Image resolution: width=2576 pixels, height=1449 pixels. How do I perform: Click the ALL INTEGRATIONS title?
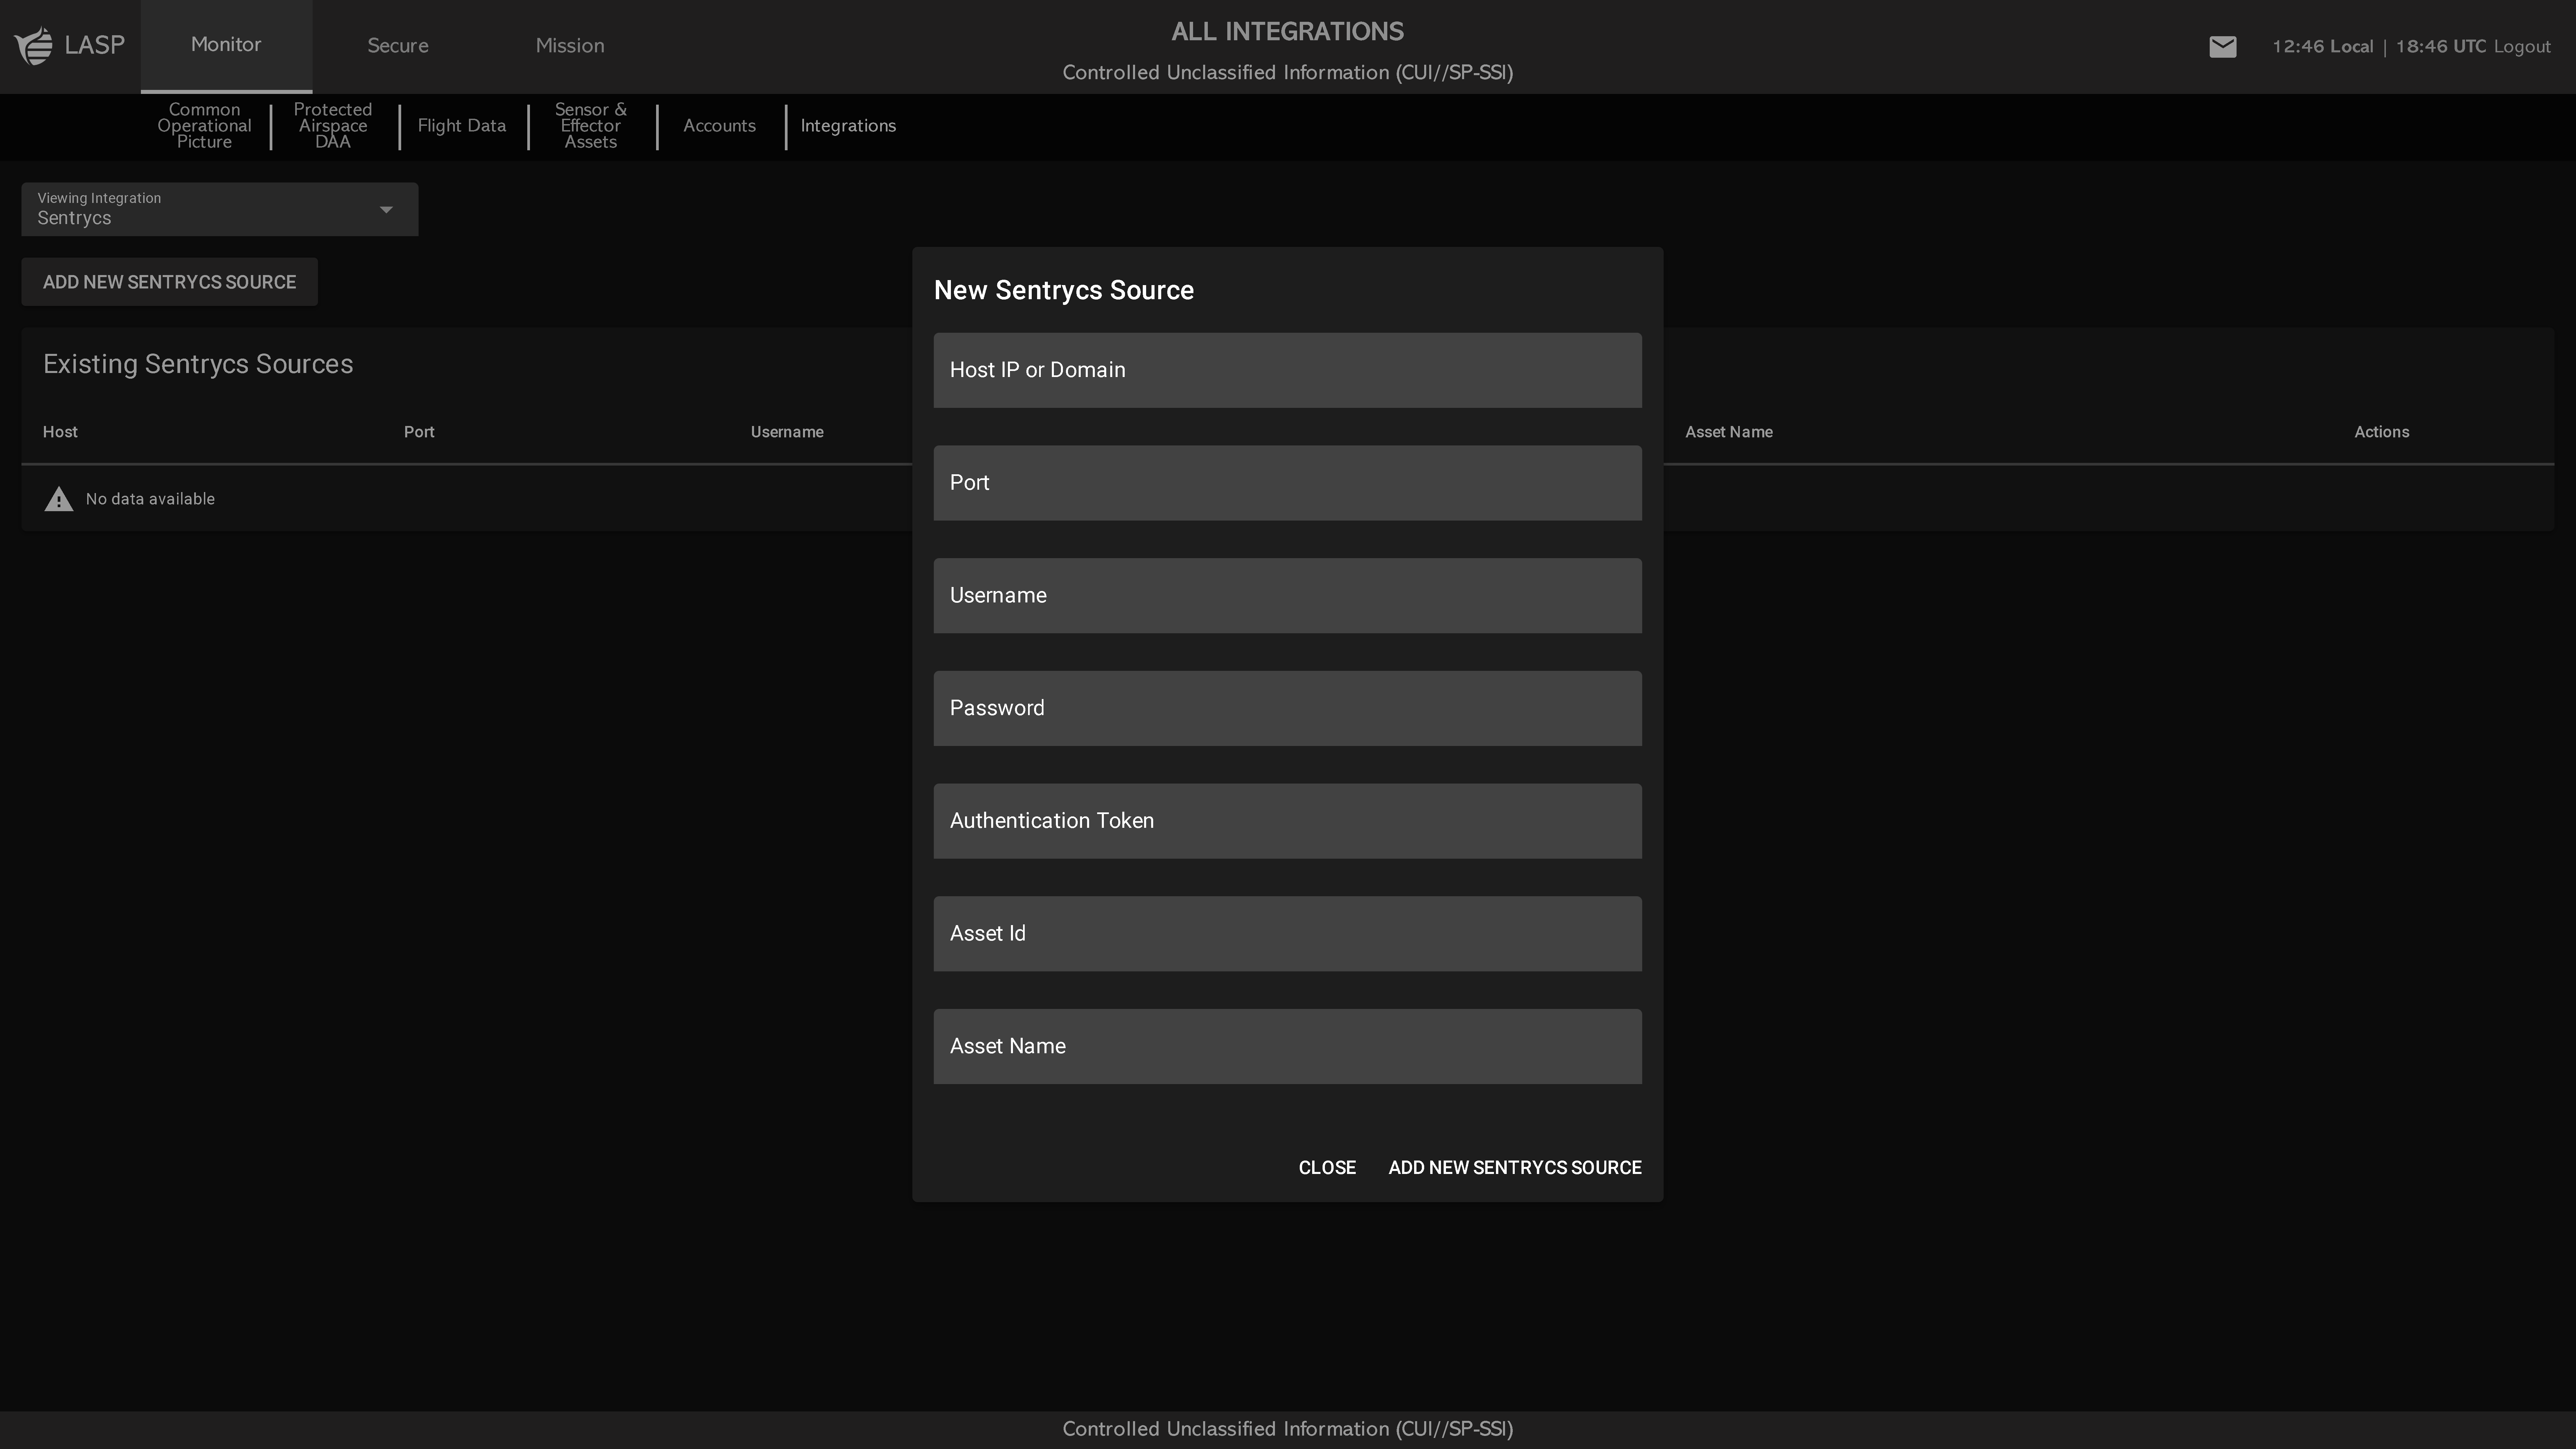(x=1288, y=32)
